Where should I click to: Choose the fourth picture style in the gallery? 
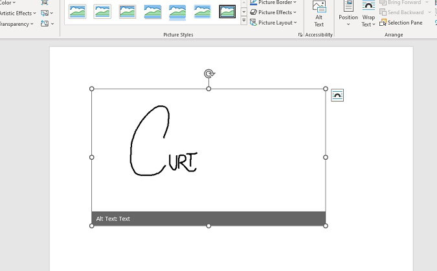pyautogui.click(x=153, y=12)
